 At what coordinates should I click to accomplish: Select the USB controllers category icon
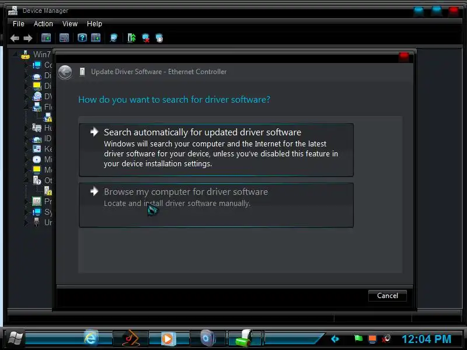pyautogui.click(x=37, y=222)
